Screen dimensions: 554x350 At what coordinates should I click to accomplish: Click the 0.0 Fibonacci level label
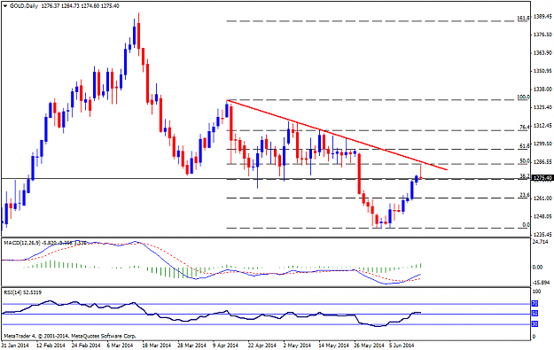pos(526,225)
